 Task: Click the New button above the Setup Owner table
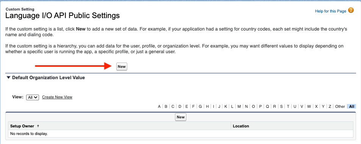pyautogui.click(x=180, y=117)
